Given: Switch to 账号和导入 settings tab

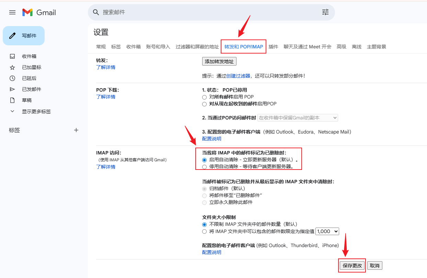Looking at the screenshot, I should click(158, 47).
